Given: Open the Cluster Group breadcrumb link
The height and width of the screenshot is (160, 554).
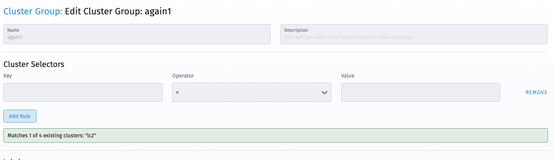Looking at the screenshot, I should (x=33, y=11).
